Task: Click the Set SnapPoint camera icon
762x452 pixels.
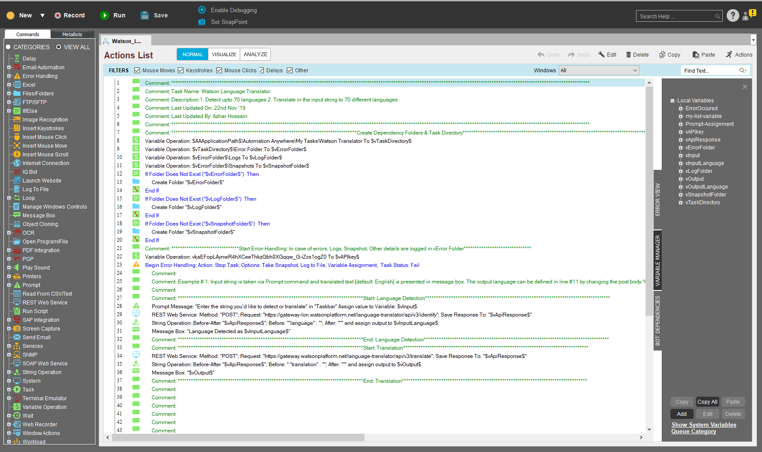Action: point(202,22)
